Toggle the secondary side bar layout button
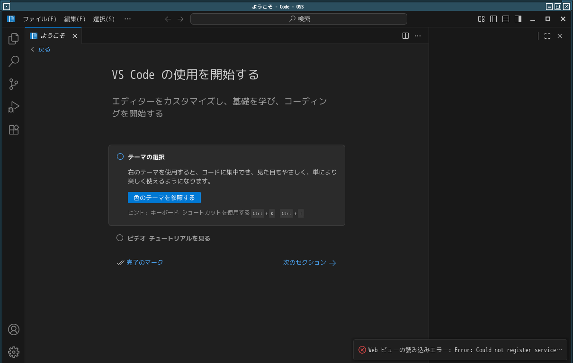The height and width of the screenshot is (363, 573). click(518, 19)
